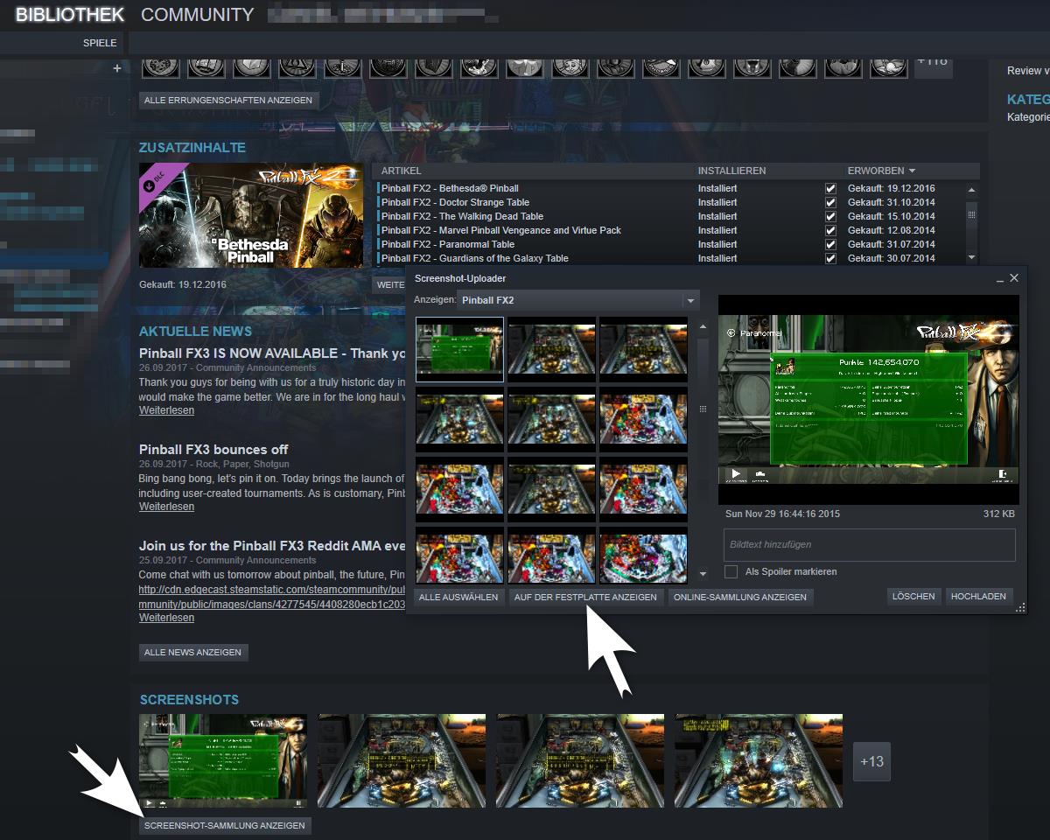Sort by the INSTALLIEREN column header

(731, 171)
